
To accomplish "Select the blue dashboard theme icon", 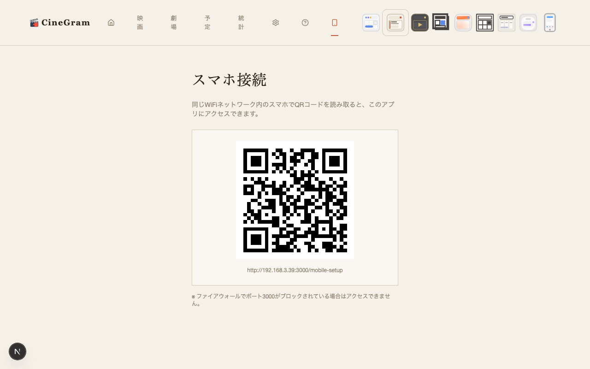I will [x=371, y=22].
